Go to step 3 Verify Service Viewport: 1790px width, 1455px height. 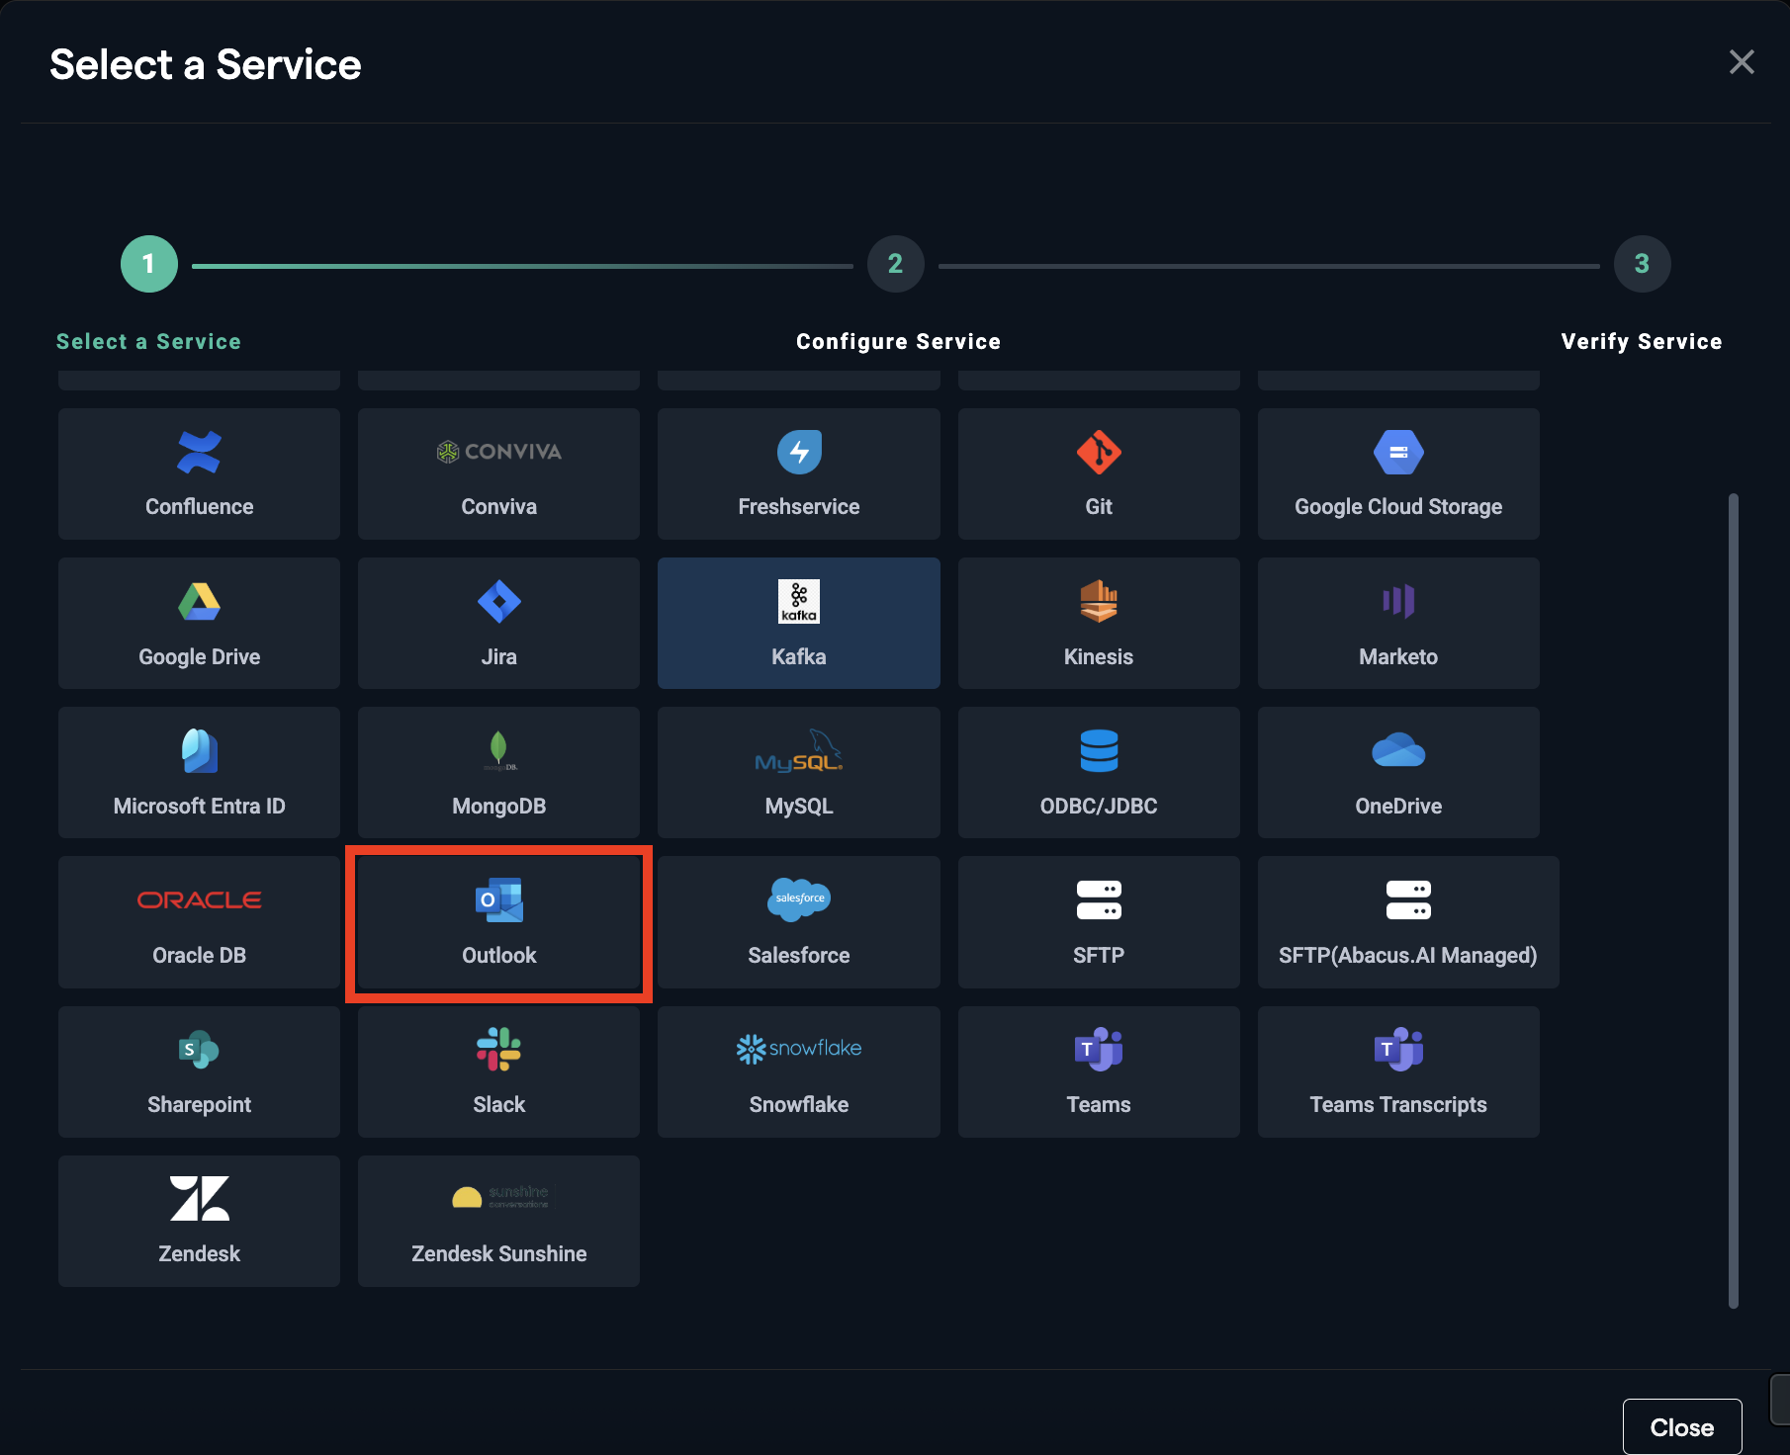[x=1642, y=264]
